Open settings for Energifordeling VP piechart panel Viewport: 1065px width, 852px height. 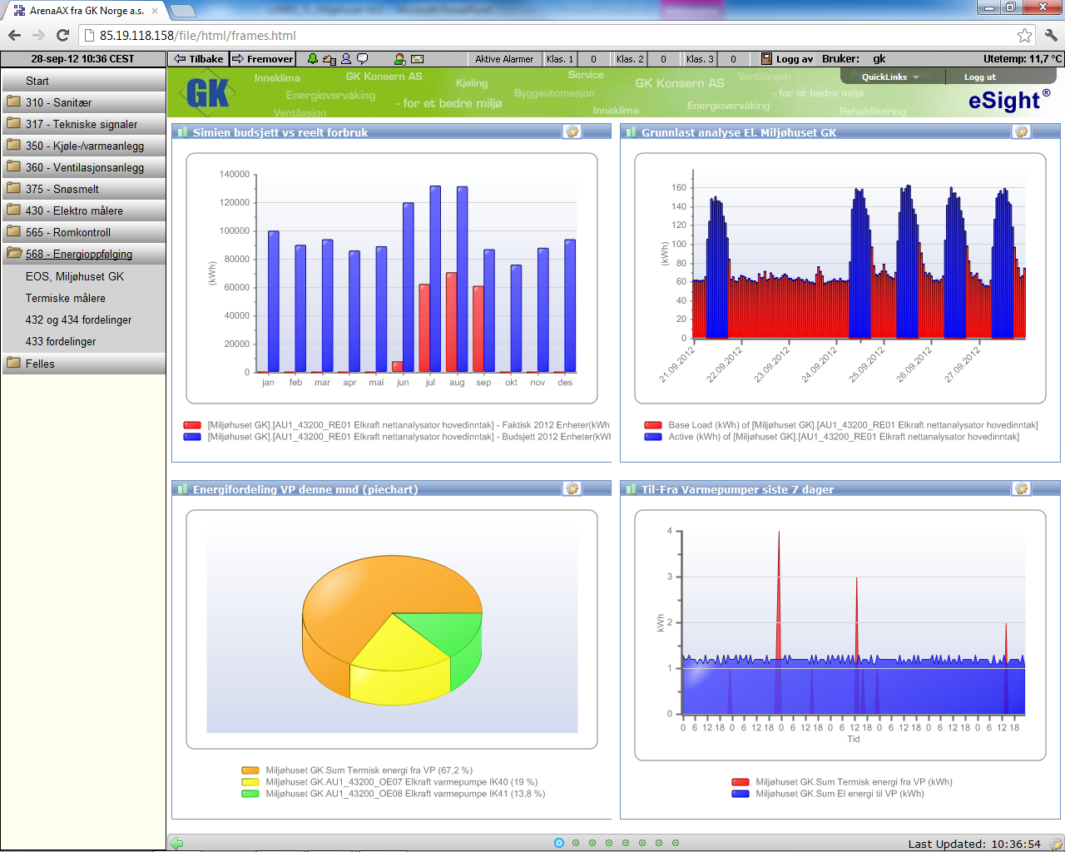[x=572, y=488]
